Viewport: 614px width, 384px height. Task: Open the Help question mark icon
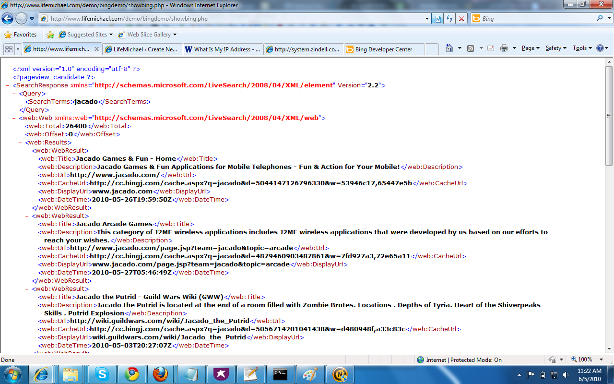pyautogui.click(x=600, y=48)
